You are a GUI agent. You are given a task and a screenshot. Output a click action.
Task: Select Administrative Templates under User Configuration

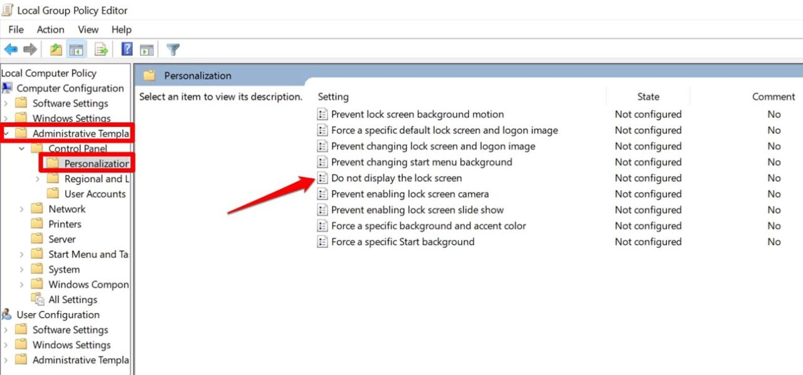(x=80, y=360)
